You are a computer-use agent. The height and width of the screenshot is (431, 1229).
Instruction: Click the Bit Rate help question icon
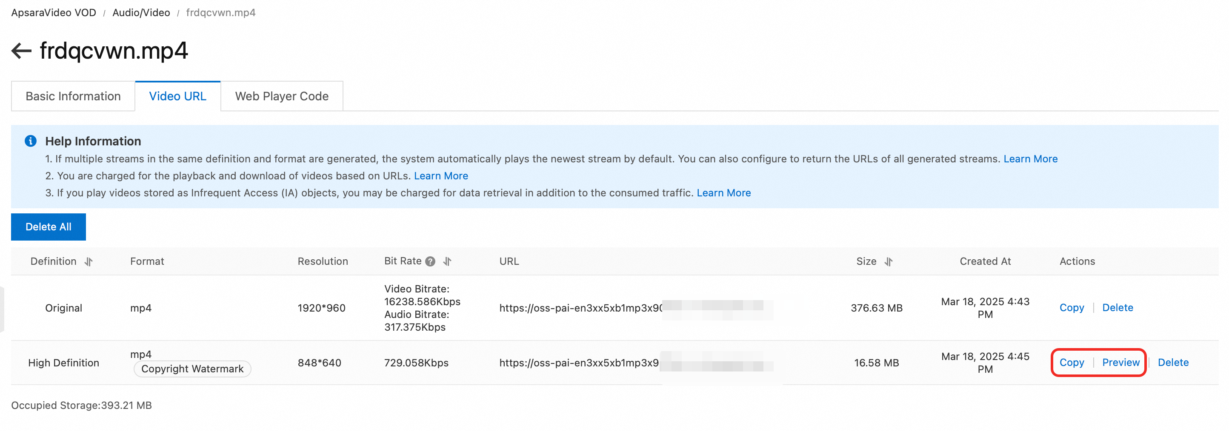(430, 262)
